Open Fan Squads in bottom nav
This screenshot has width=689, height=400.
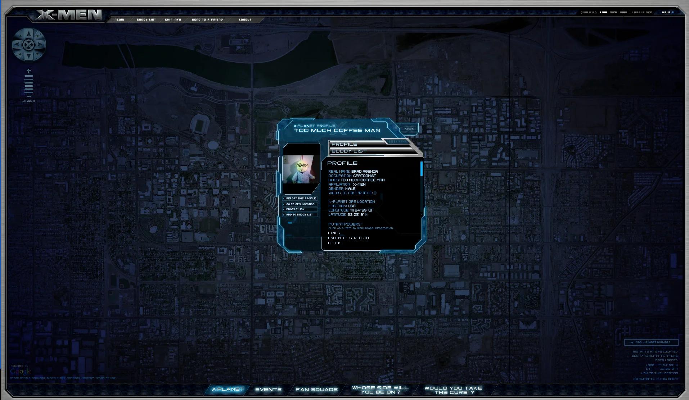(317, 390)
